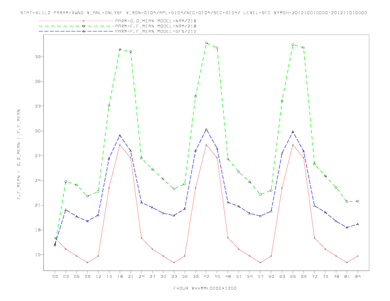Click x-axis forecast hour label 78
This screenshot has width=390, height=301.
click(336, 276)
